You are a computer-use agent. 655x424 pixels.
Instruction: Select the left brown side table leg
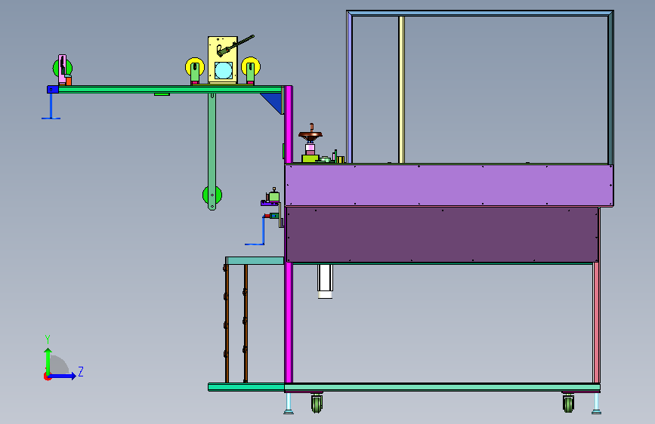pos(227,324)
